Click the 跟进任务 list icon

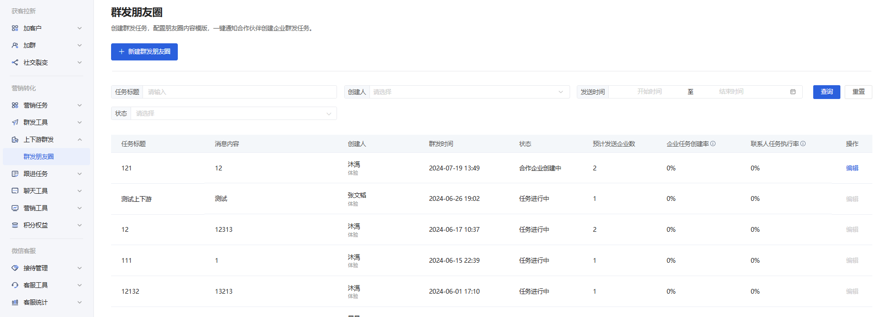pyautogui.click(x=15, y=174)
